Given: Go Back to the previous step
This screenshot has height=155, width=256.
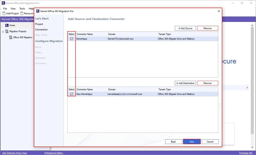Looking at the screenshot, I should pos(173,142).
